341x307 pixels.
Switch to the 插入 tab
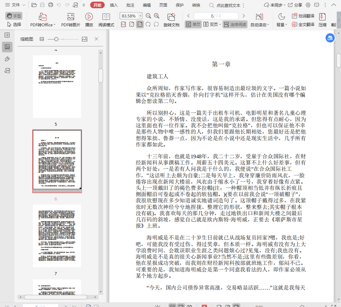pyautogui.click(x=114, y=5)
